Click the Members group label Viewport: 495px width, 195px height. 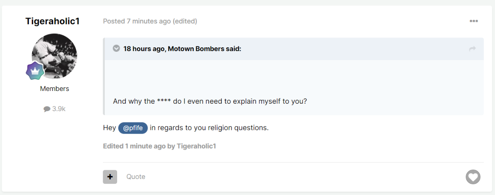(x=54, y=88)
